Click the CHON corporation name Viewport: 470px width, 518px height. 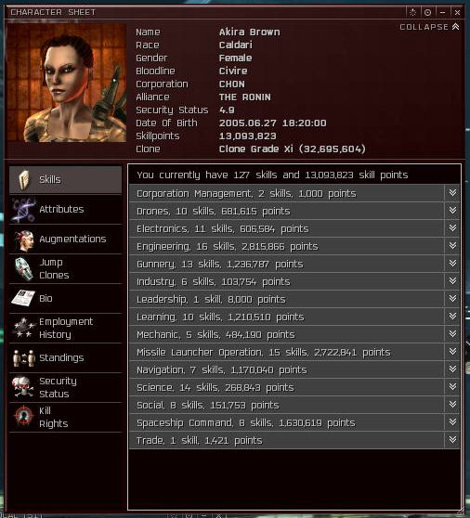tap(231, 84)
